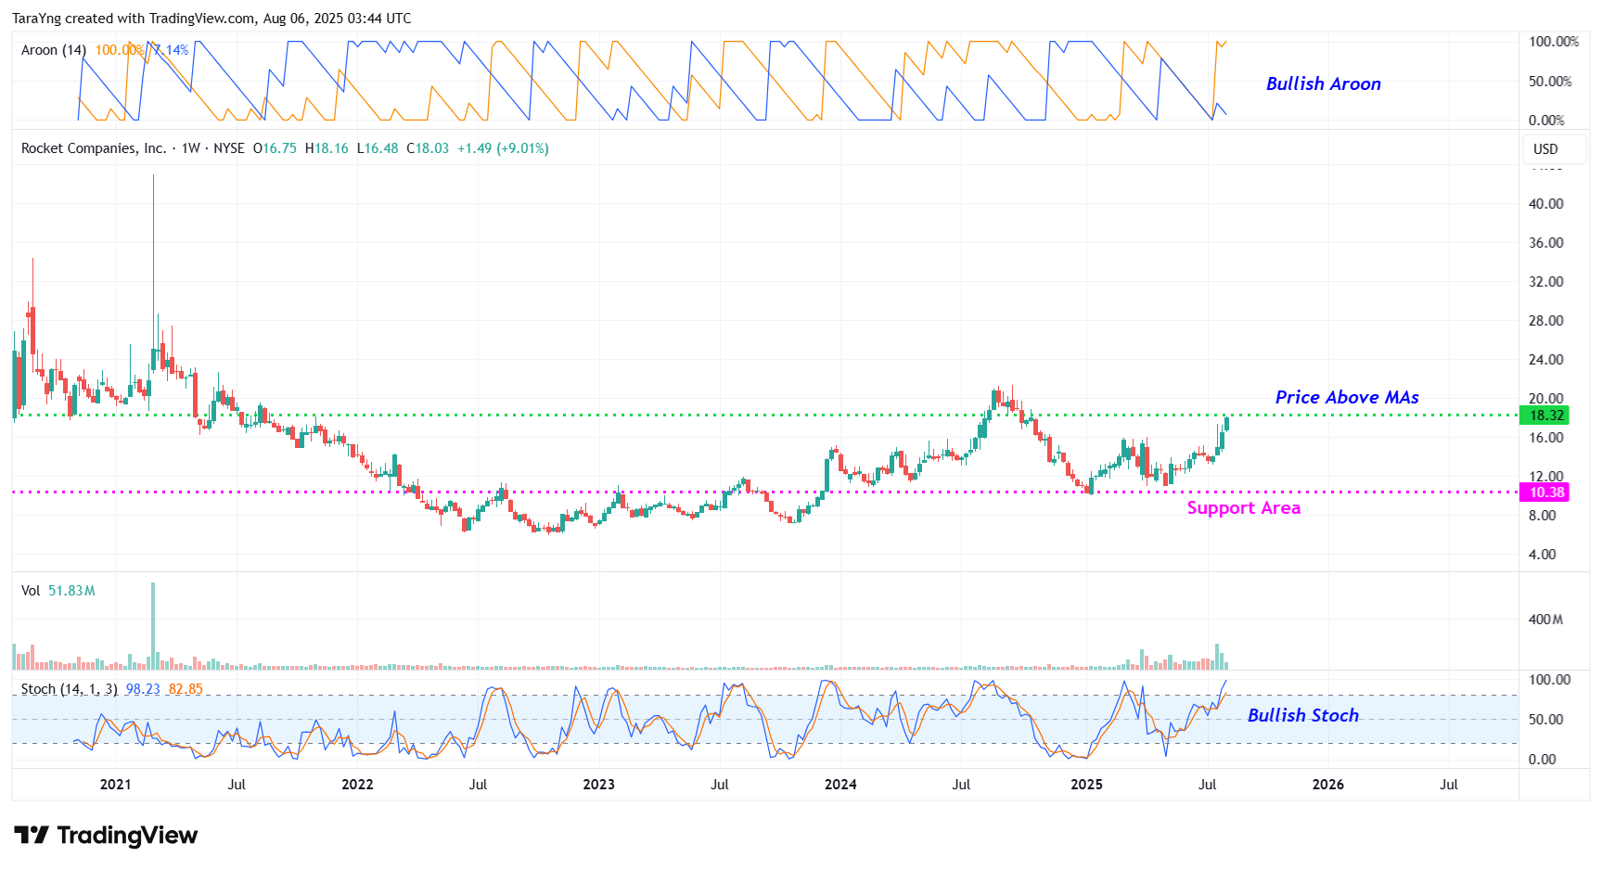Viewport: 1602px width, 870px height.
Task: Click the 24.00 price axis label
Action: [1545, 360]
